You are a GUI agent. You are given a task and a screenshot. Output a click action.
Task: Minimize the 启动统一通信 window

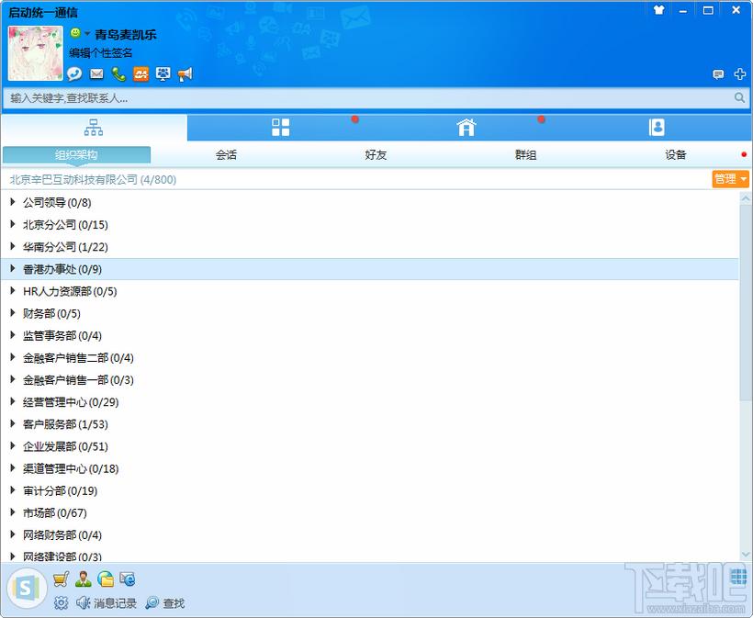point(683,10)
